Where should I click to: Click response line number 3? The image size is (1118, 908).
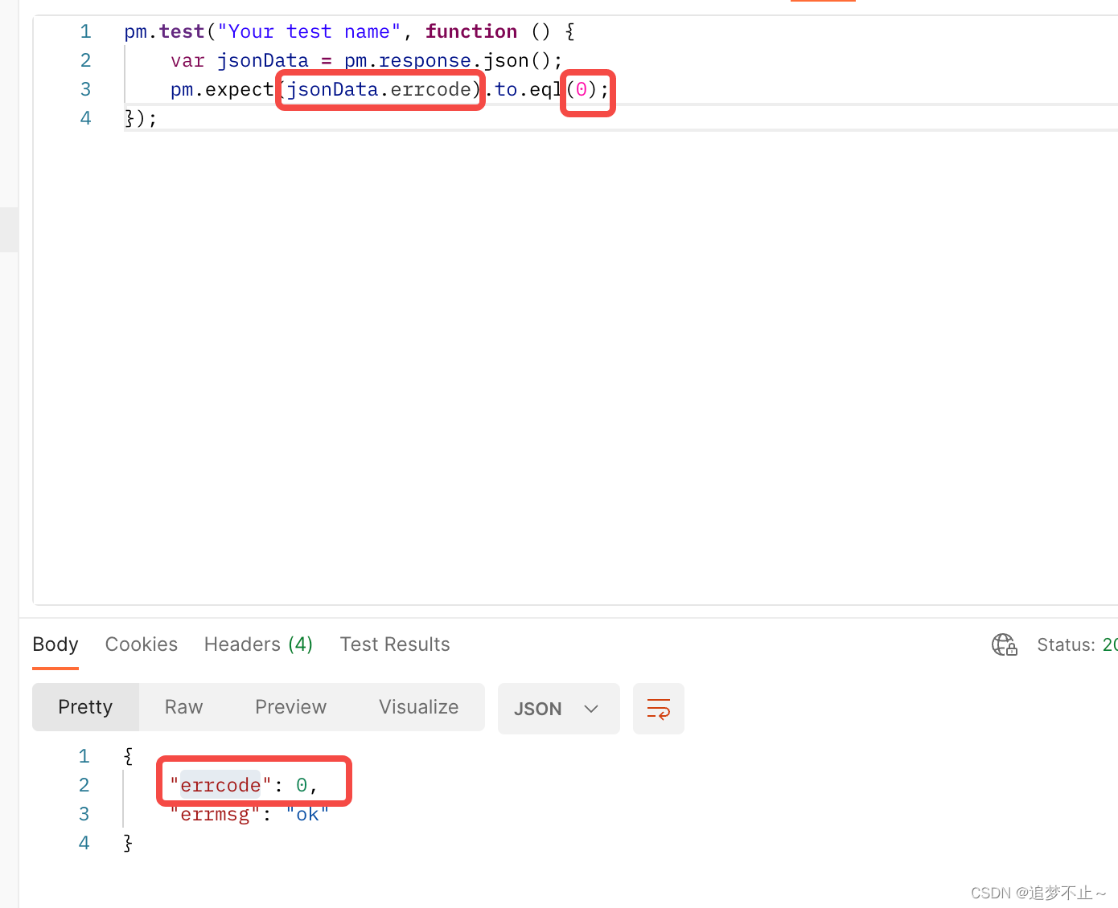(84, 814)
